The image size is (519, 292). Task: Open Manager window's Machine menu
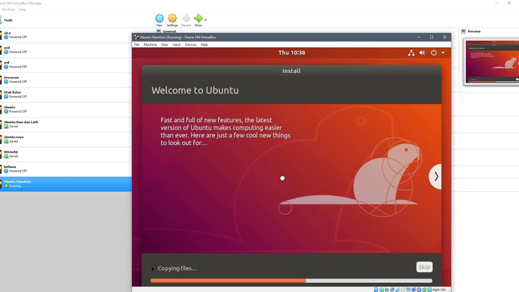[x=8, y=9]
